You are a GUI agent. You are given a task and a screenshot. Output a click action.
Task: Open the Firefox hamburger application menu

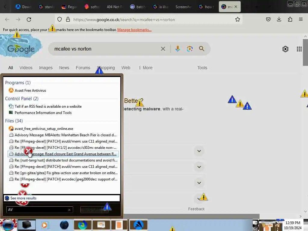point(300,19)
